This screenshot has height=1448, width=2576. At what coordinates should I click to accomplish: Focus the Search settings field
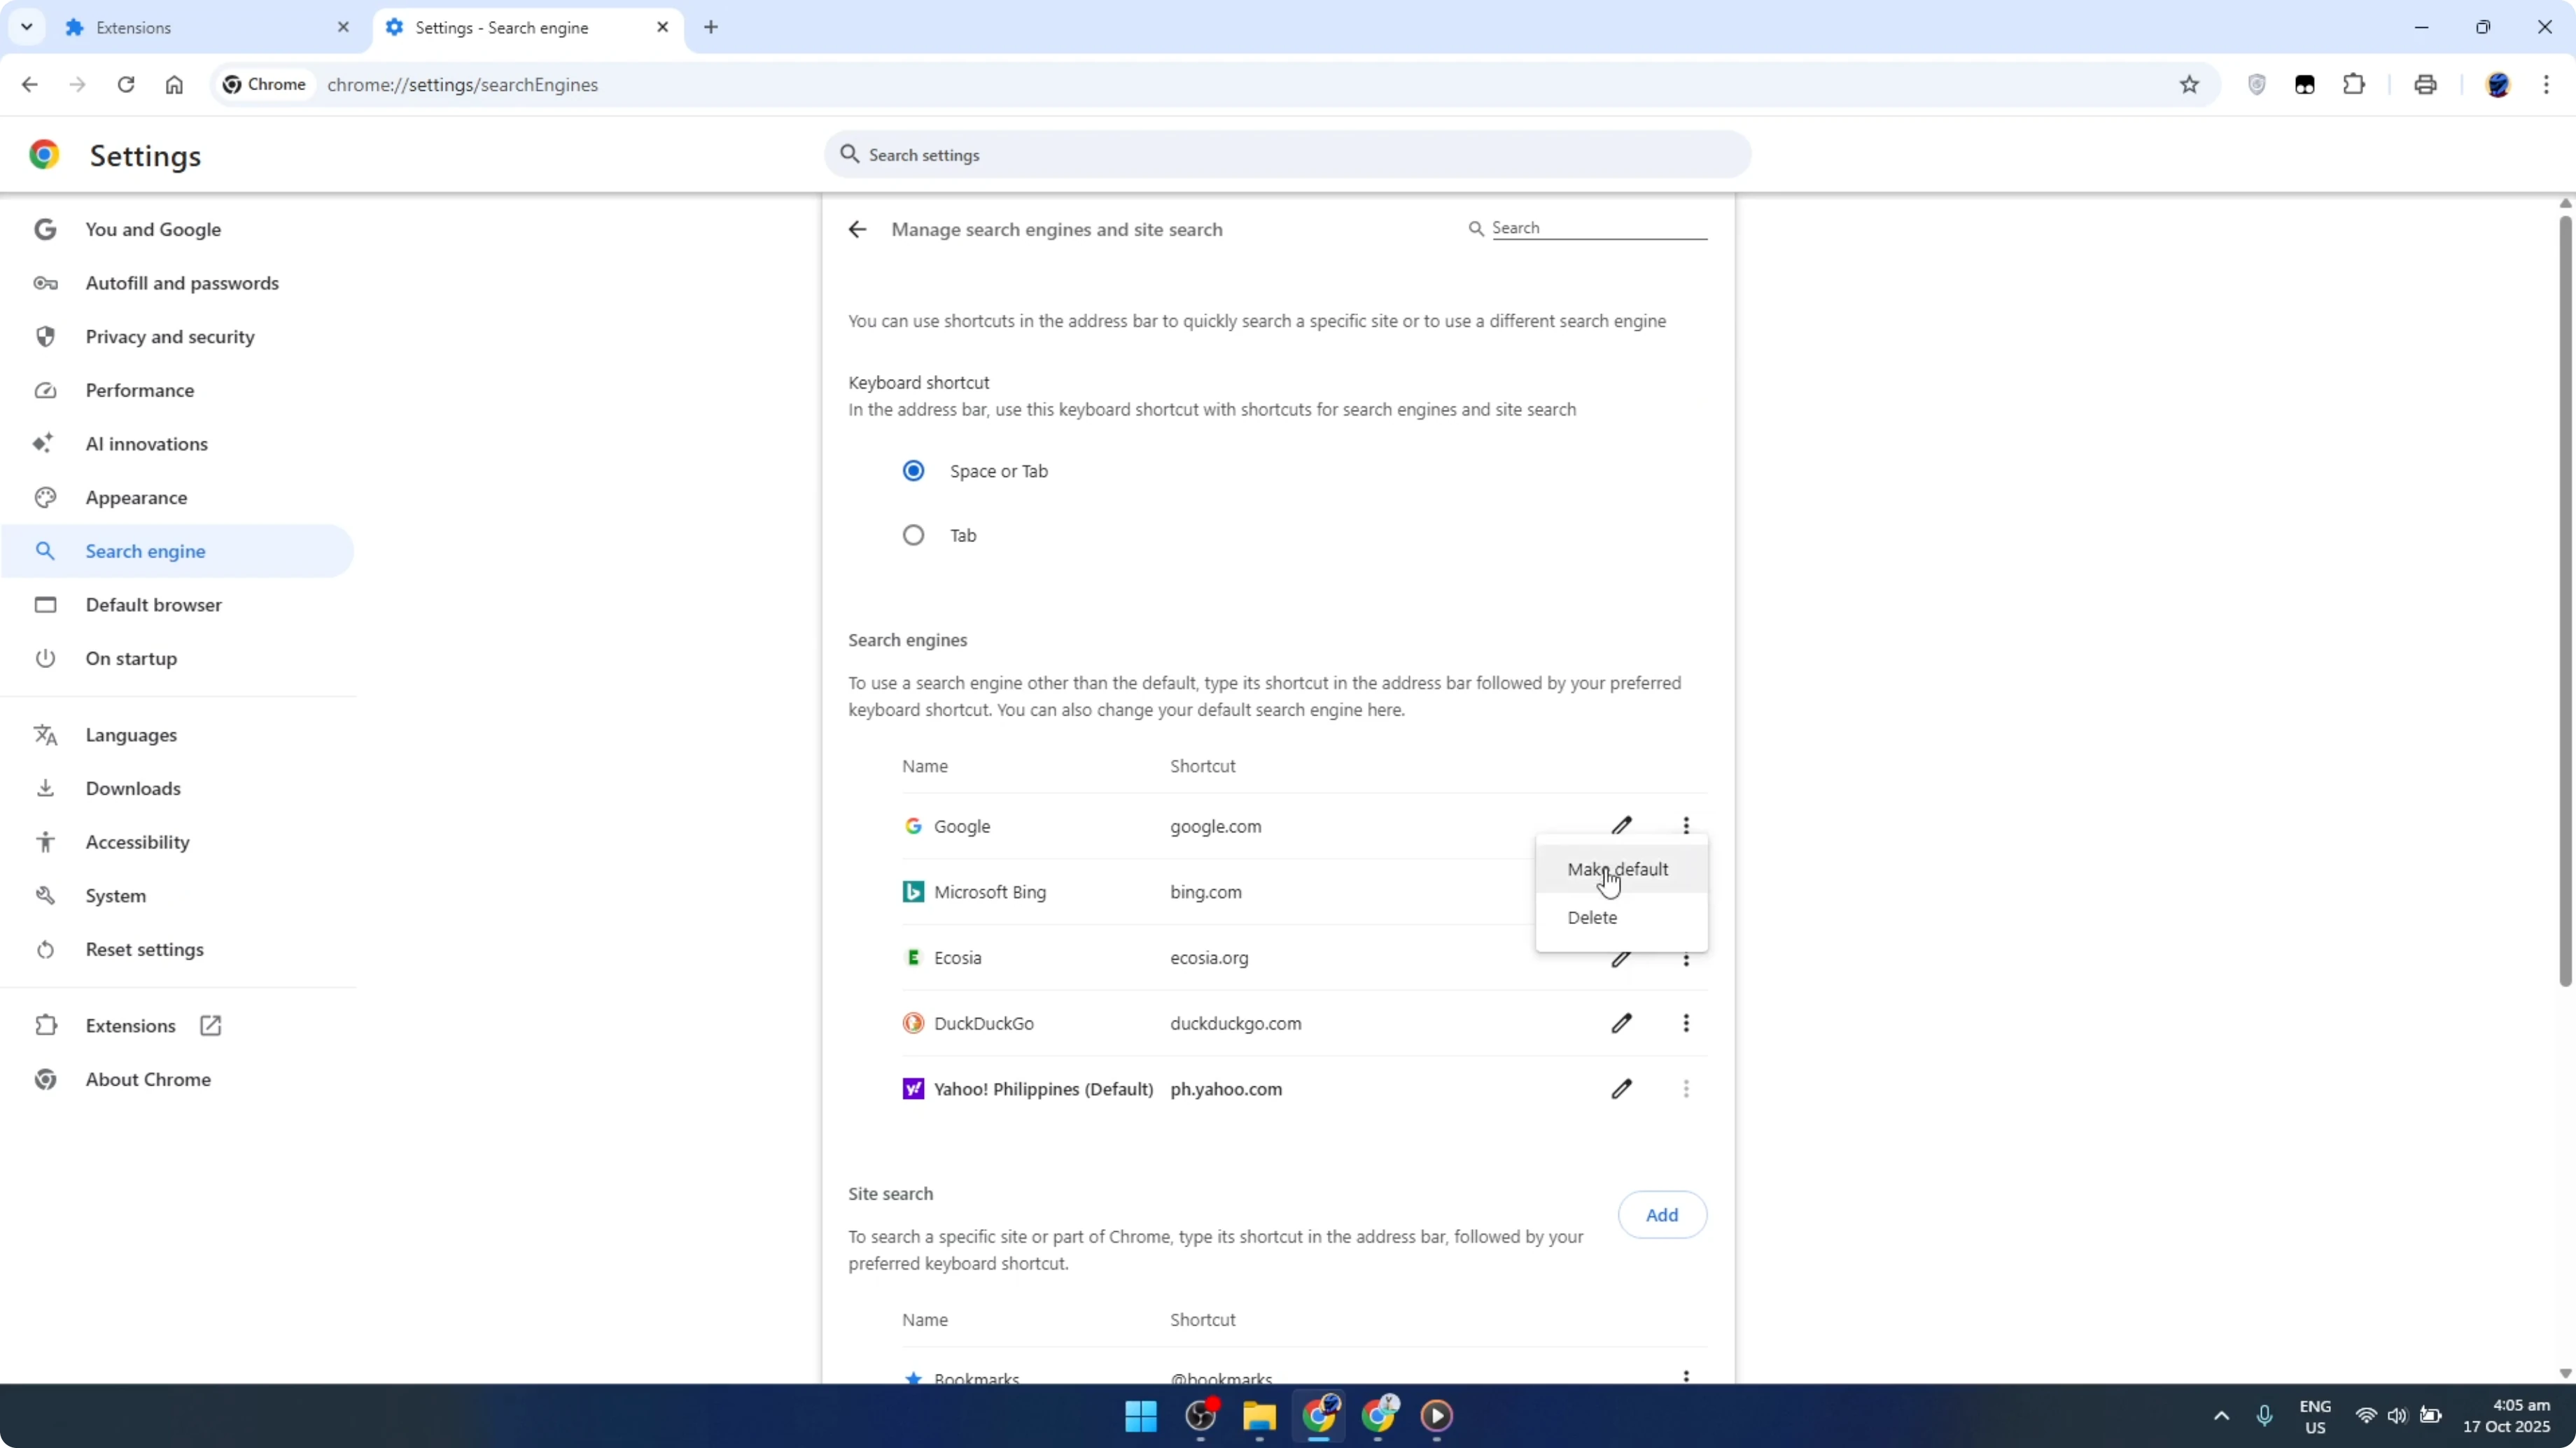point(1287,155)
